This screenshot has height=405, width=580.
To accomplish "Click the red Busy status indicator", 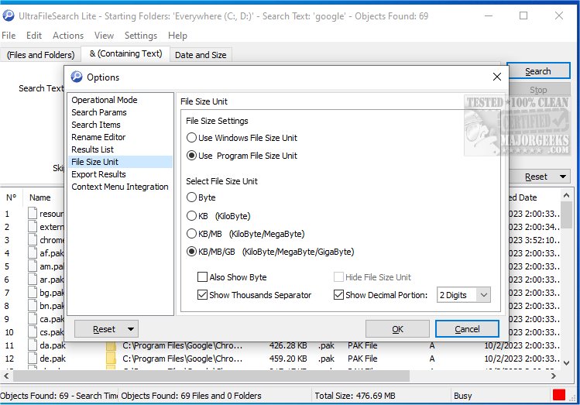I will [558, 395].
